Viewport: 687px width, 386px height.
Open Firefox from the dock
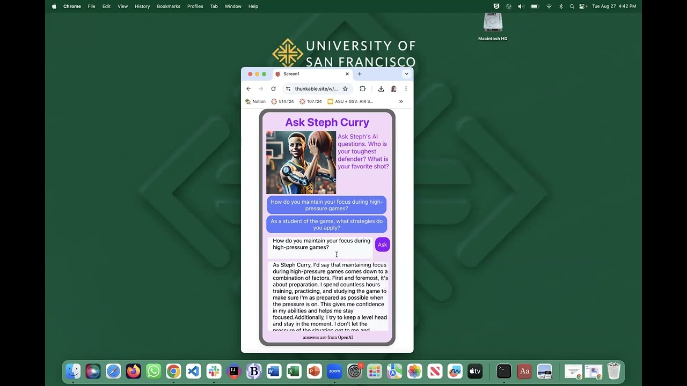point(133,371)
